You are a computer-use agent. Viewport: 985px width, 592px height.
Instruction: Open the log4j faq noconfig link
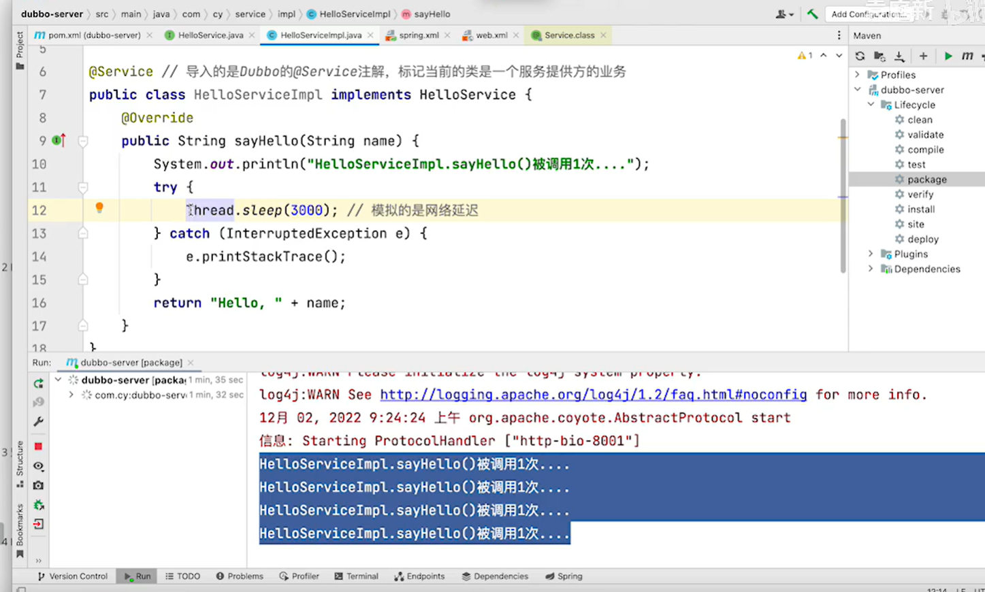coord(593,395)
